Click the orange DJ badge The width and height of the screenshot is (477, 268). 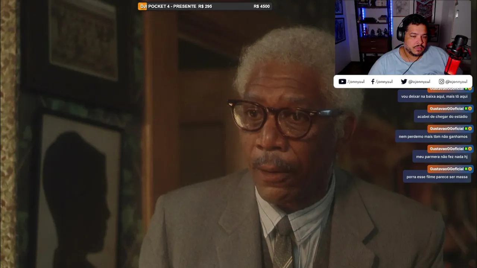click(143, 6)
